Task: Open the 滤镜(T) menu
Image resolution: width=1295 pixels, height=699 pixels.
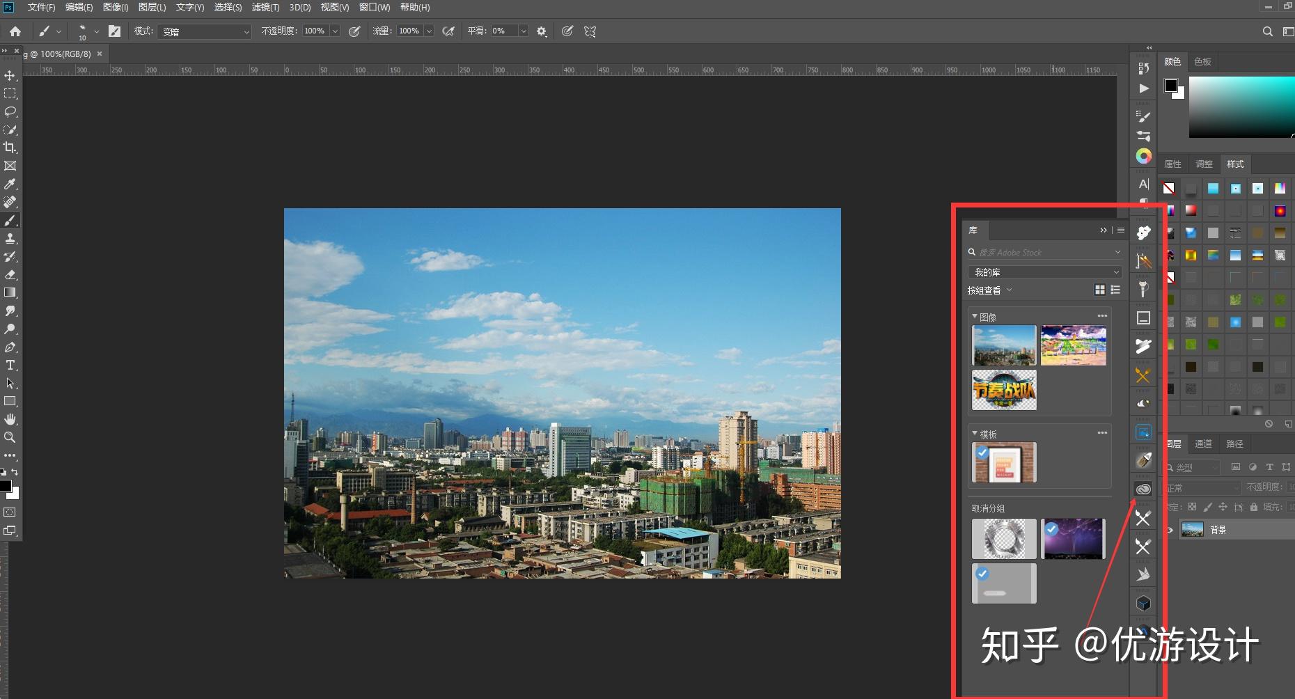Action: coord(265,7)
